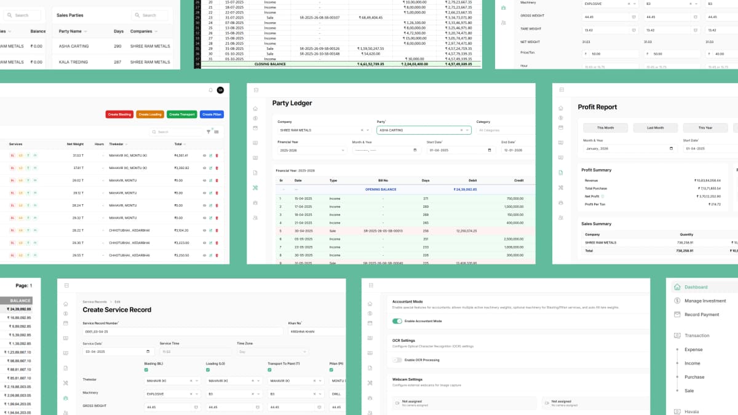View the service record totaling ₹4,561.41
Image resolution: width=738 pixels, height=415 pixels.
click(x=204, y=156)
